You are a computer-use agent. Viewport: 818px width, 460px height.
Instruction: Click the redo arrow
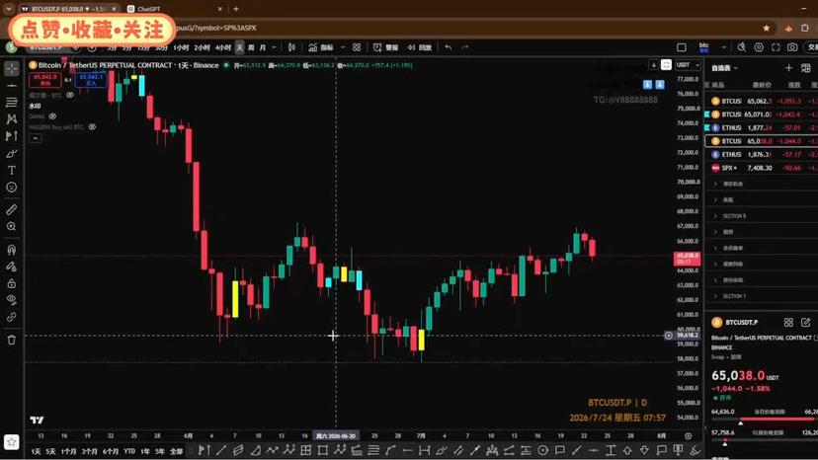point(465,47)
